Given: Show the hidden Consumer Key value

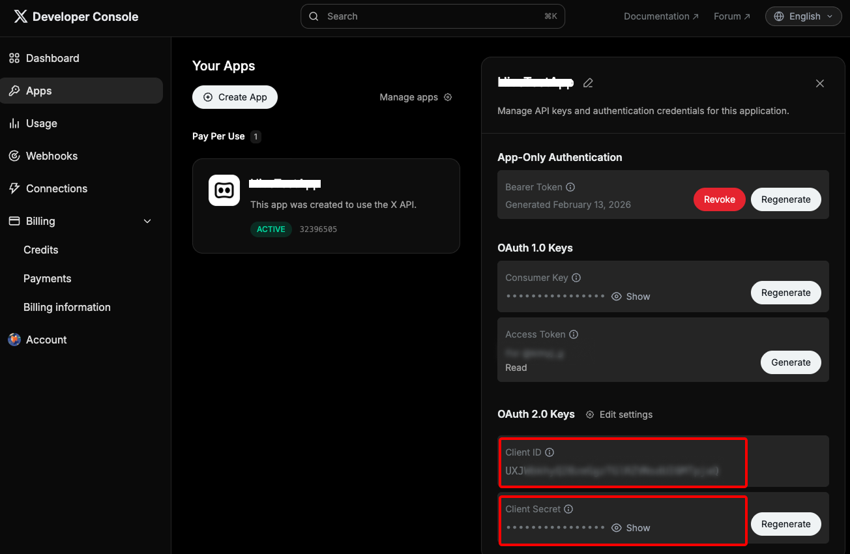Looking at the screenshot, I should [631, 297].
